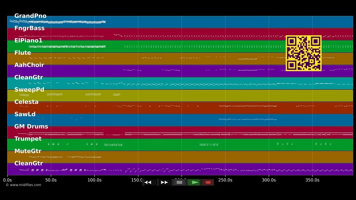Select the FngrBass track label

29,28
